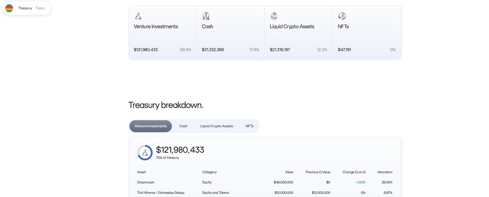
Task: Click the donut chart icon beside $121,980,433
Action: pyautogui.click(x=145, y=152)
